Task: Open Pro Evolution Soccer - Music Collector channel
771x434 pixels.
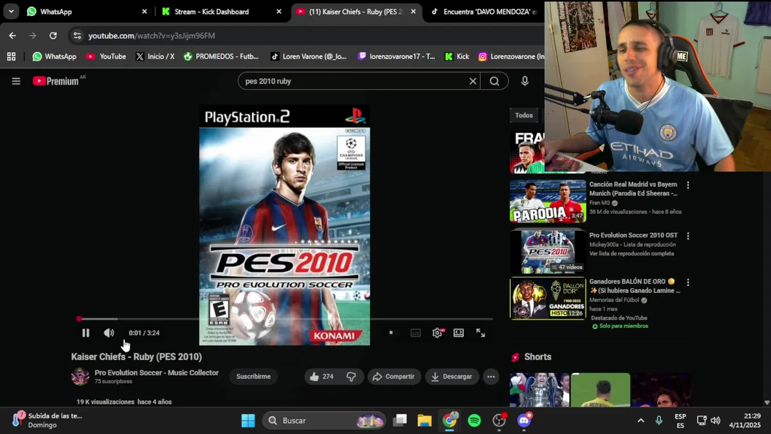Action: (x=157, y=373)
